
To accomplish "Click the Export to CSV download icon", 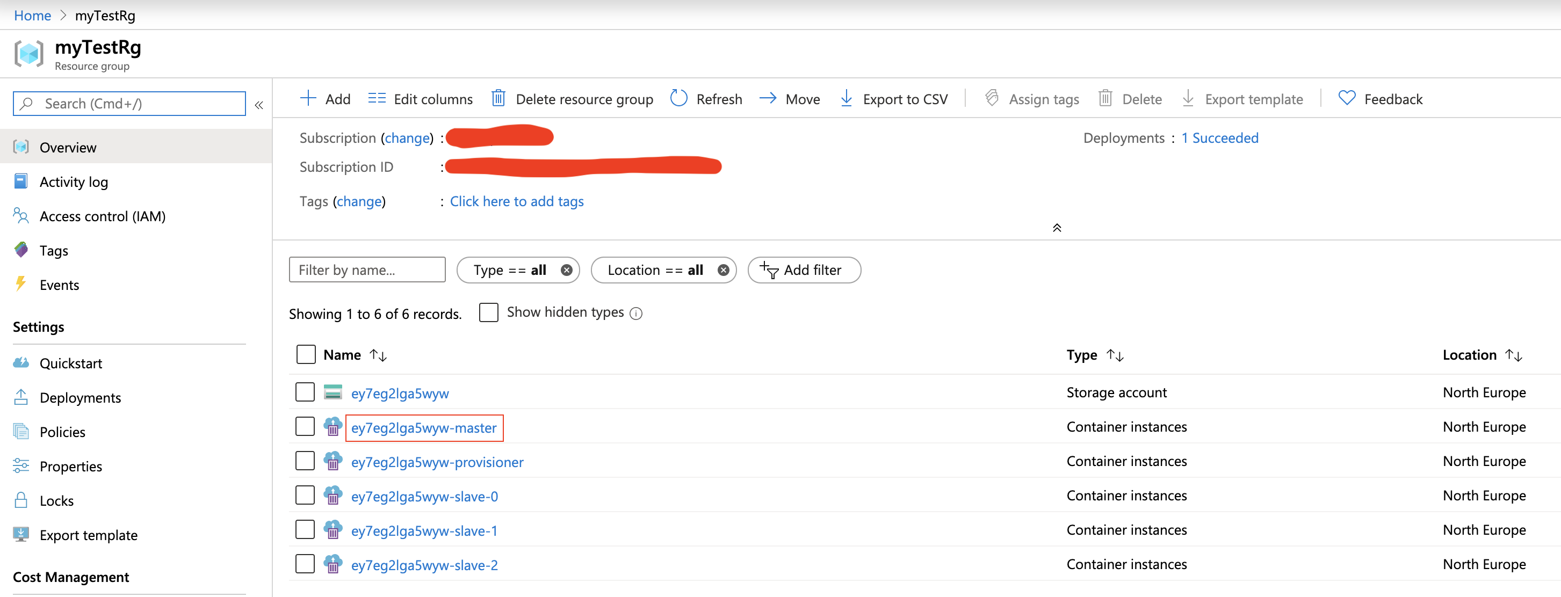I will (x=846, y=99).
